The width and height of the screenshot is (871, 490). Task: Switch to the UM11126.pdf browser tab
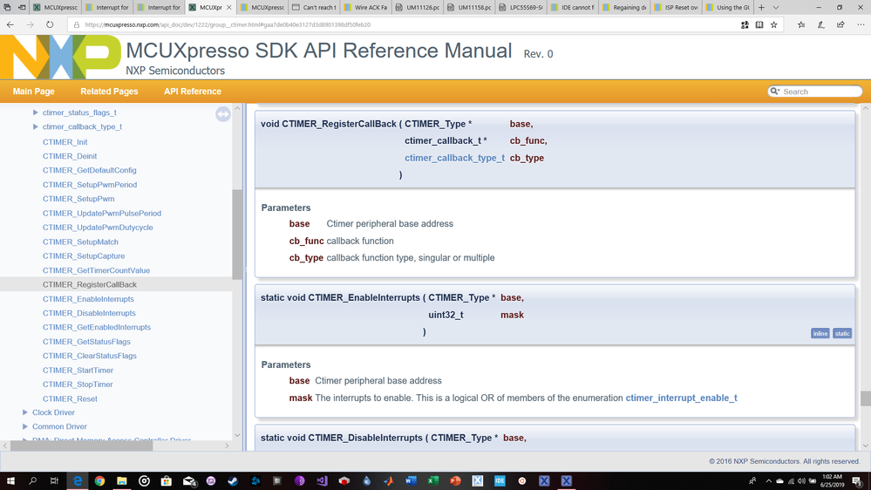(x=418, y=7)
